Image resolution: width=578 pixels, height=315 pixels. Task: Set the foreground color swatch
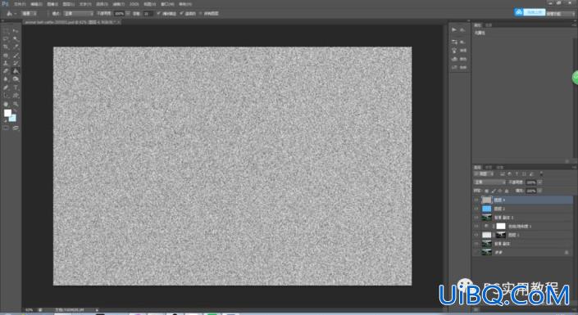click(7, 113)
